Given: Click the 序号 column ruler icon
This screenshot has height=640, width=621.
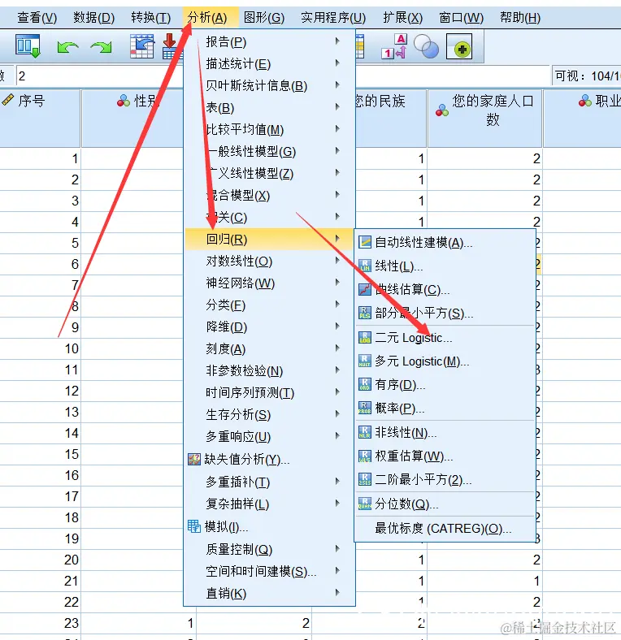Looking at the screenshot, I should click(8, 100).
